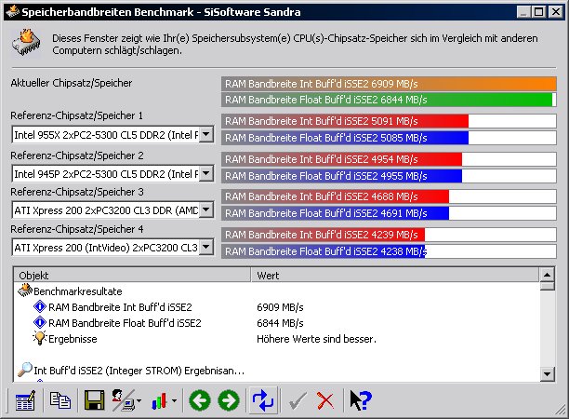Click the burning memory chip header icon

pyautogui.click(x=26, y=43)
